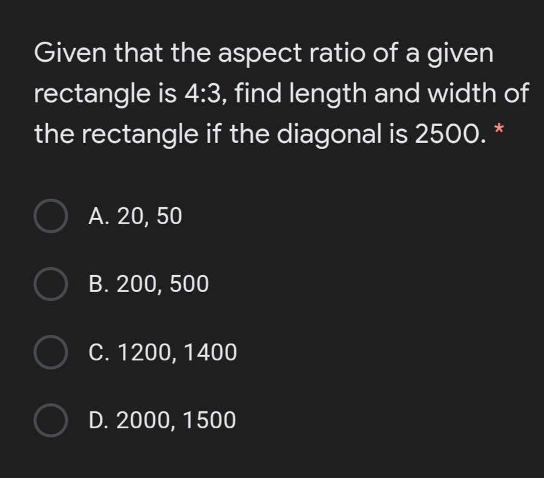Click the answer label 'B. 200, 500'
Screen dimensions: 544x478
148,284
